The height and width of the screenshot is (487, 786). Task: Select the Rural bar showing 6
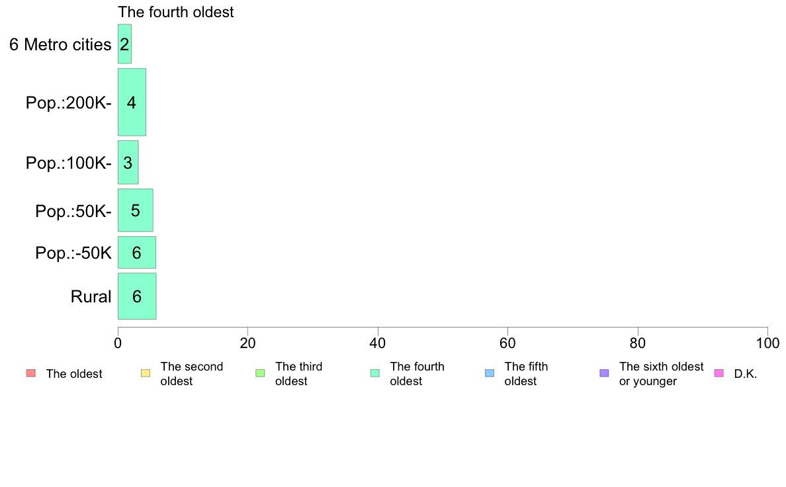click(x=137, y=296)
